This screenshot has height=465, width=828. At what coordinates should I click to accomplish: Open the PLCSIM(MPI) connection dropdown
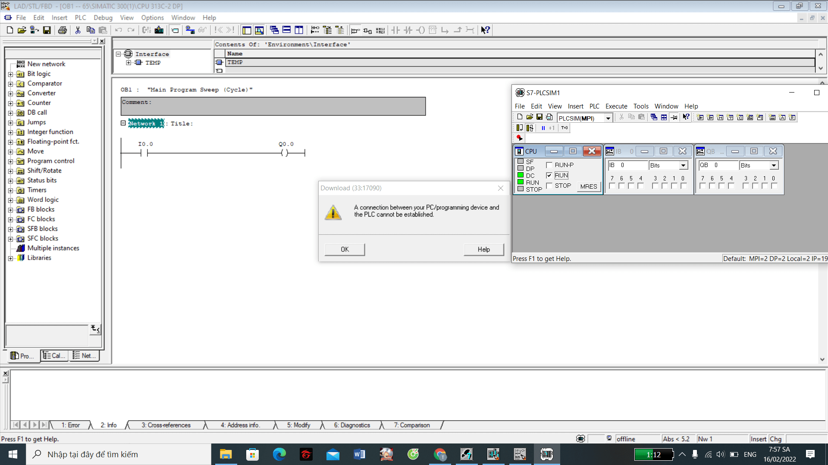pyautogui.click(x=608, y=118)
